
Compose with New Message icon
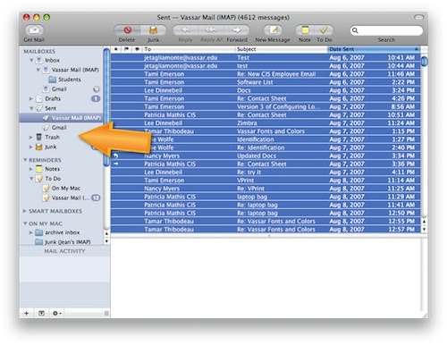(273, 29)
